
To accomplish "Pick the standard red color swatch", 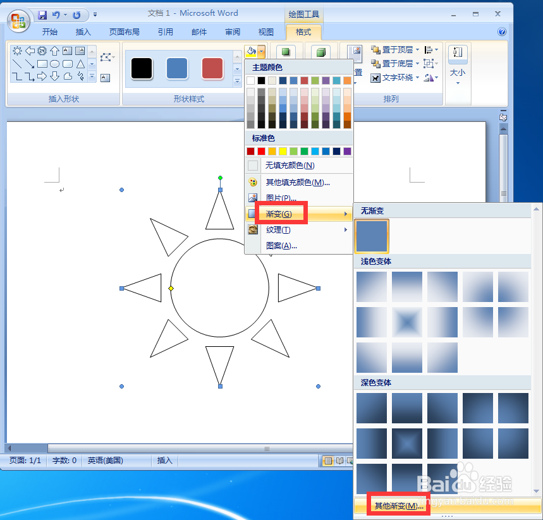I will pyautogui.click(x=262, y=151).
